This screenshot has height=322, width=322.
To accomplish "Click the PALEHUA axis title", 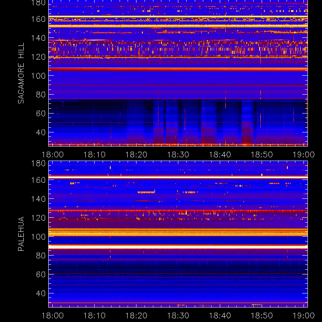I will click(21, 234).
